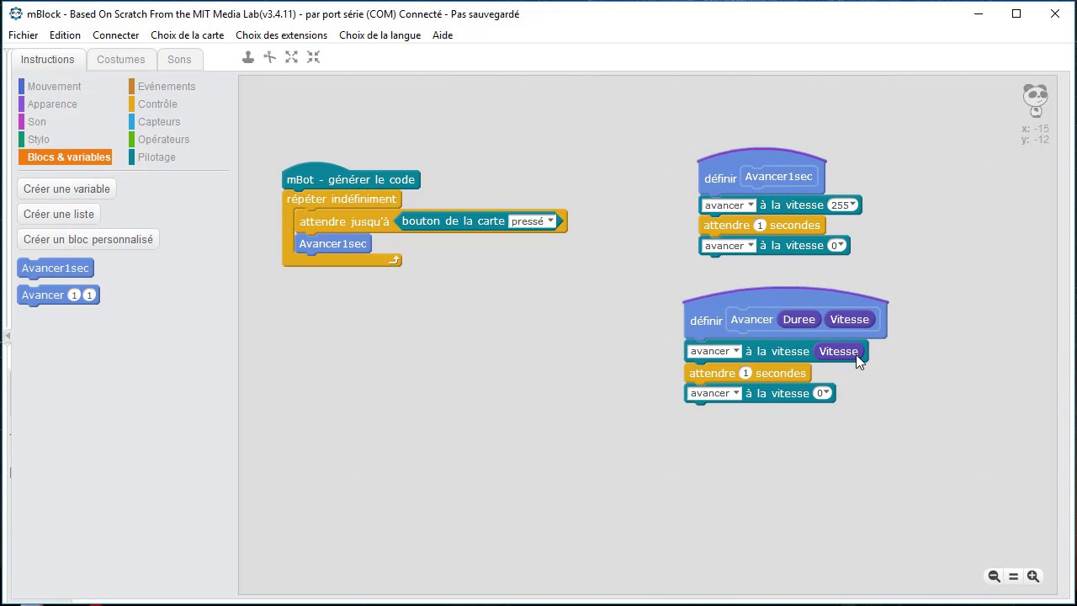1077x606 pixels.
Task: Open avancer direction dropdown beside vitesse 255
Action: (x=729, y=205)
